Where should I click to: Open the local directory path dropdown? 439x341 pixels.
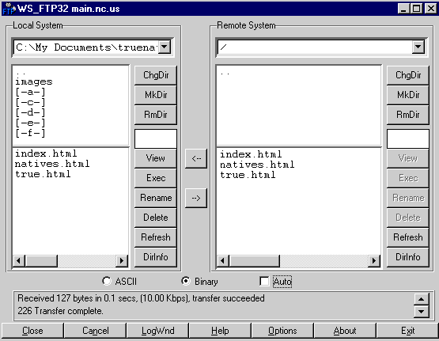tap(165, 47)
